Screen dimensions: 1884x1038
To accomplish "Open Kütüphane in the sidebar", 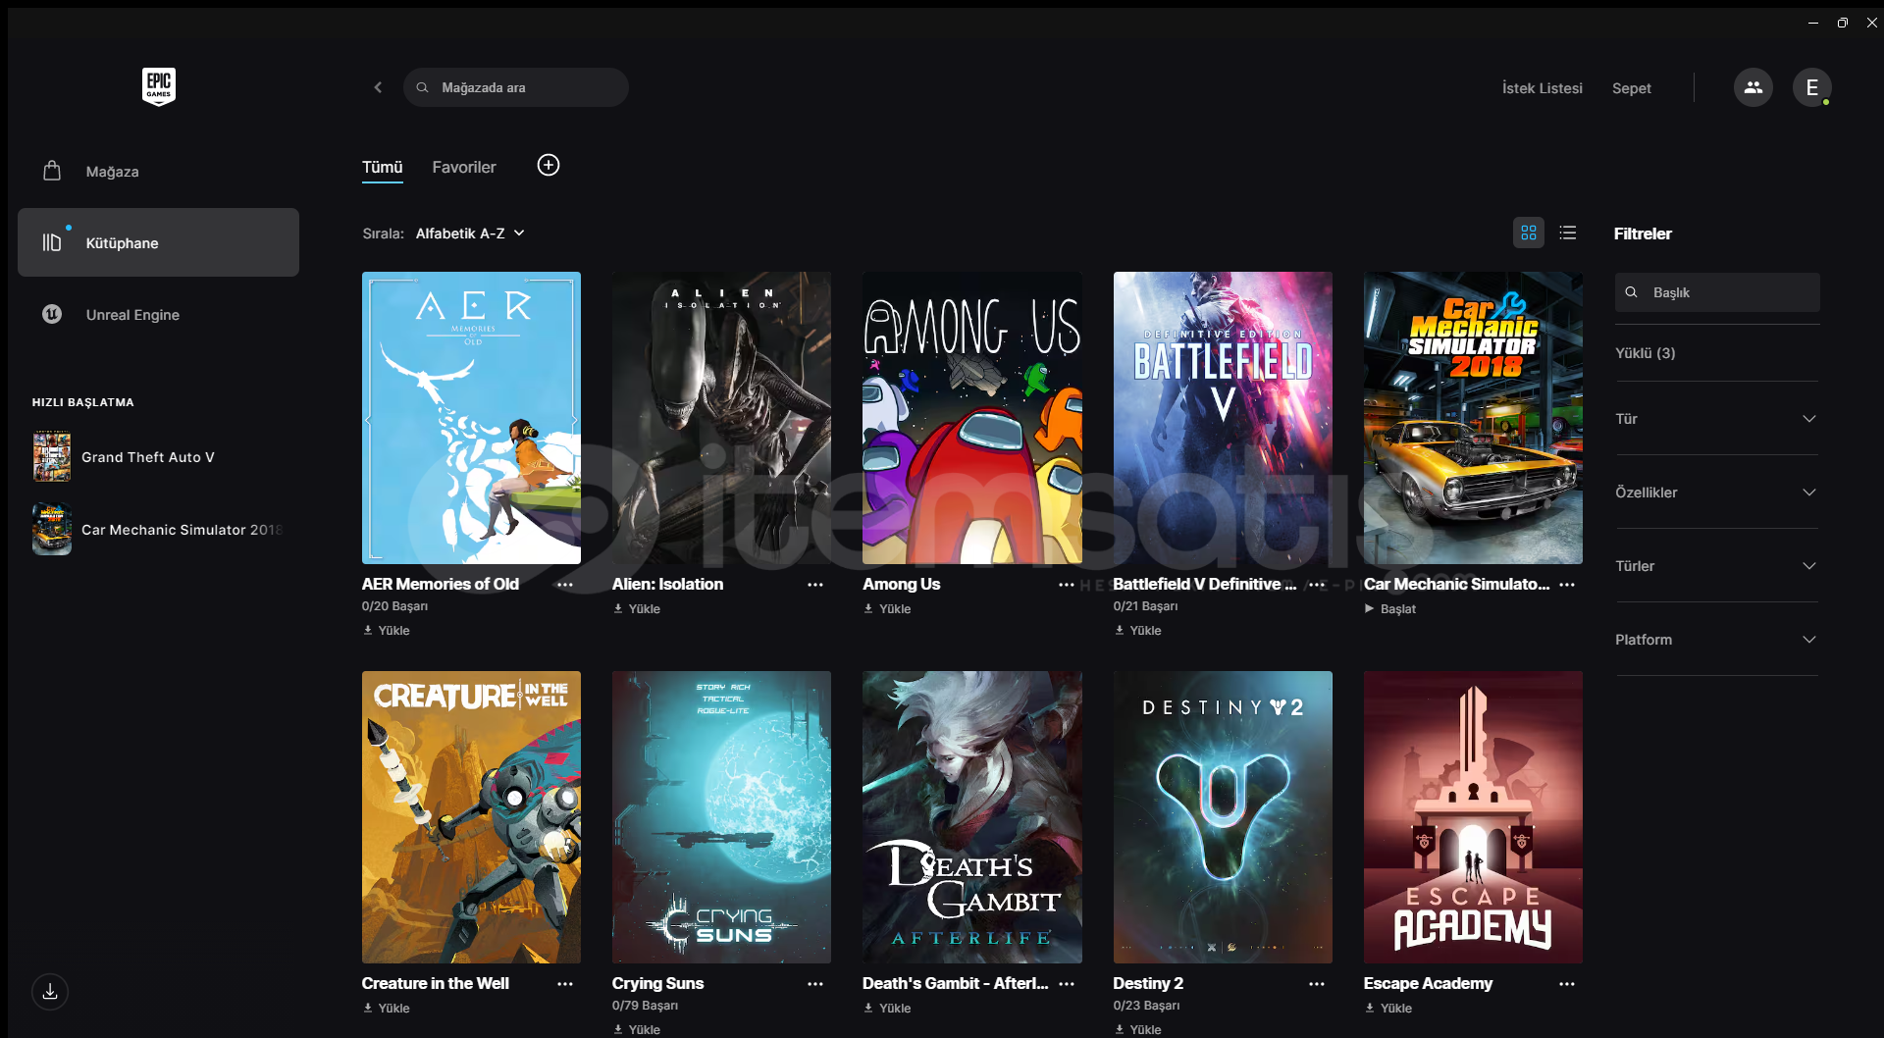I will pos(158,242).
